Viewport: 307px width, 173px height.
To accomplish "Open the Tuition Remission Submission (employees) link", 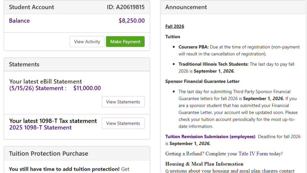I will tap(210, 137).
